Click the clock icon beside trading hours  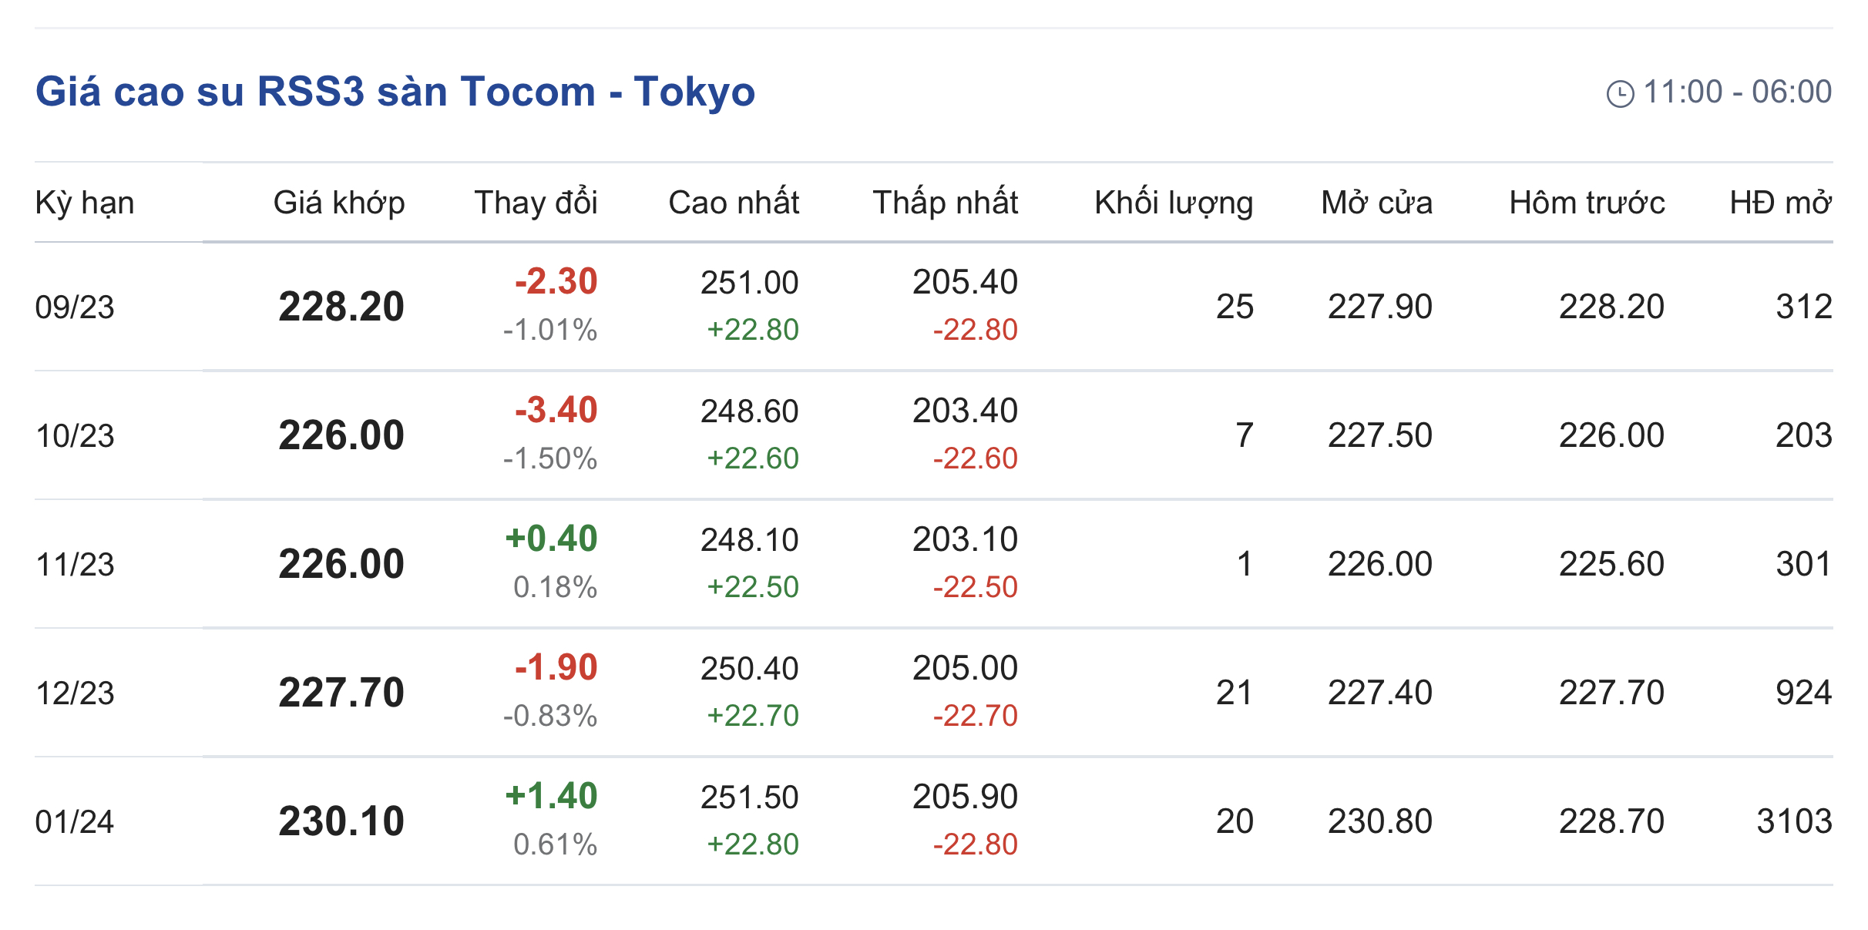[x=1619, y=94]
